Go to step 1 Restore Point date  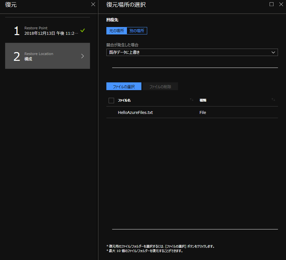(x=51, y=33)
